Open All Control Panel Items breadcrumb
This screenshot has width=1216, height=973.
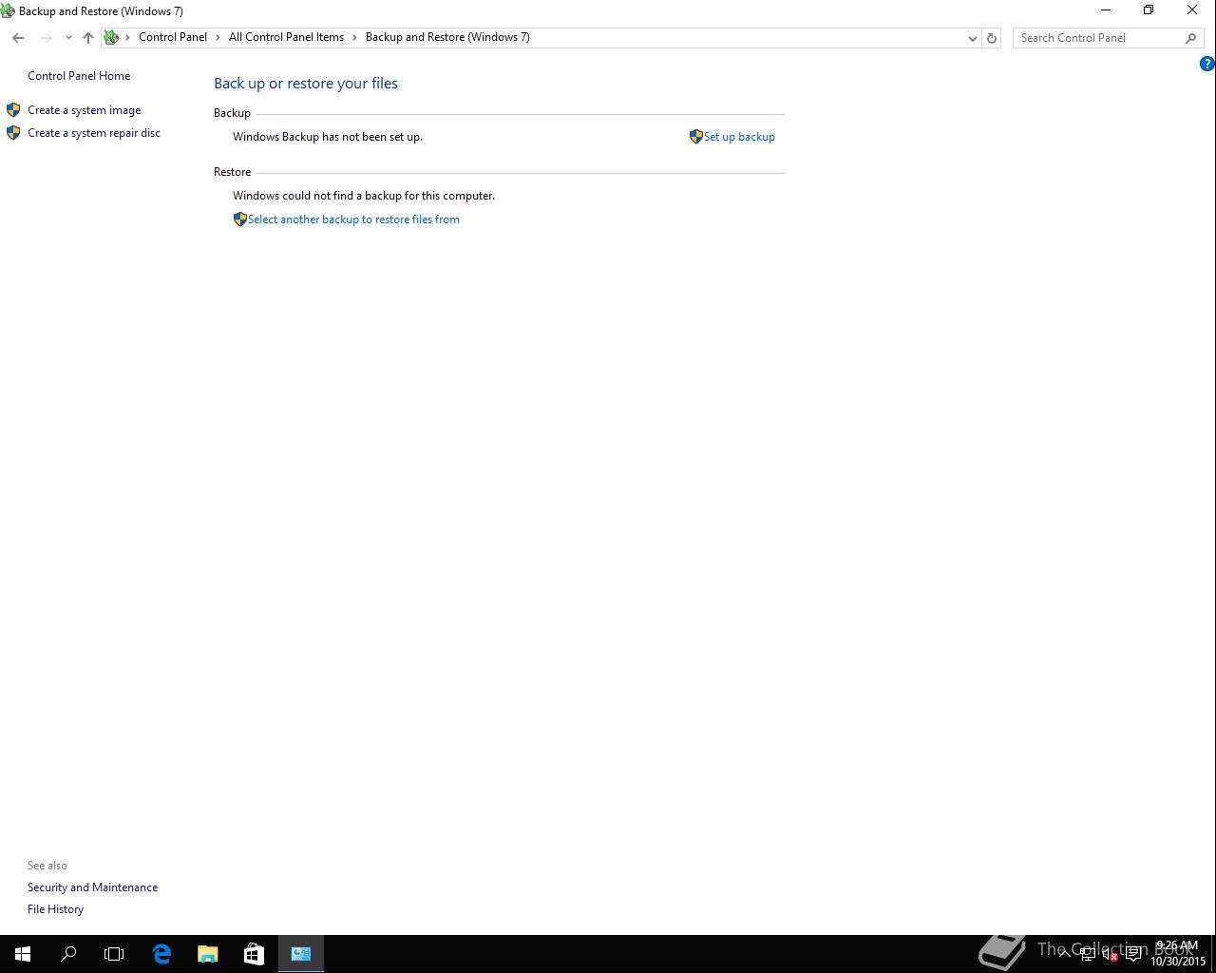[286, 37]
